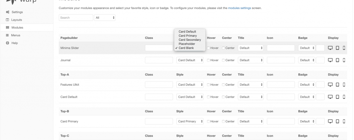354x140 pixels.
Task: Click desktop display icon in Card Primary row
Action: tap(330, 121)
